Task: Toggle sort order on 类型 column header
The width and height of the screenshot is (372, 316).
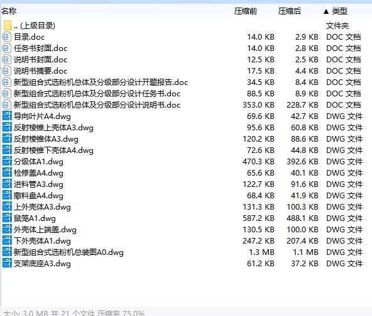Action: pyautogui.click(x=339, y=11)
